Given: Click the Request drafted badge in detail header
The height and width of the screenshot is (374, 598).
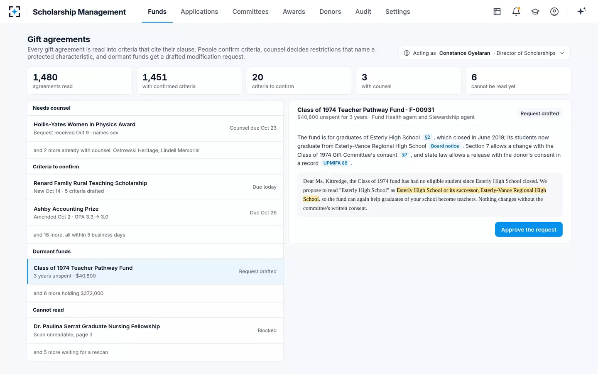Looking at the screenshot, I should (539, 113).
